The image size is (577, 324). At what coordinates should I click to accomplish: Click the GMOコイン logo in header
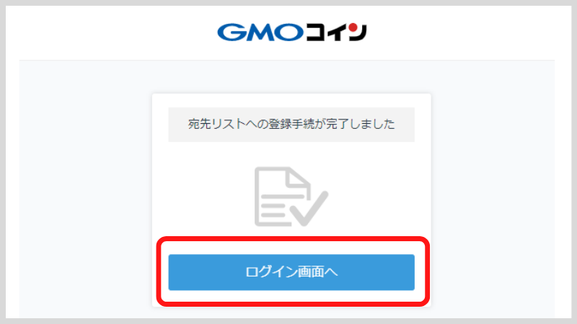tap(292, 32)
